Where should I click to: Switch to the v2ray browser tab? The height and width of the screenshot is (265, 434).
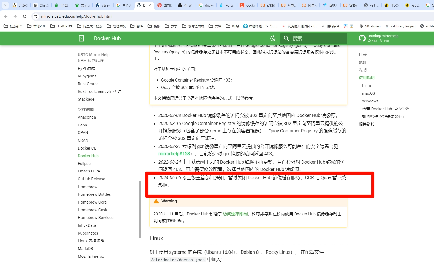coord(103,5)
